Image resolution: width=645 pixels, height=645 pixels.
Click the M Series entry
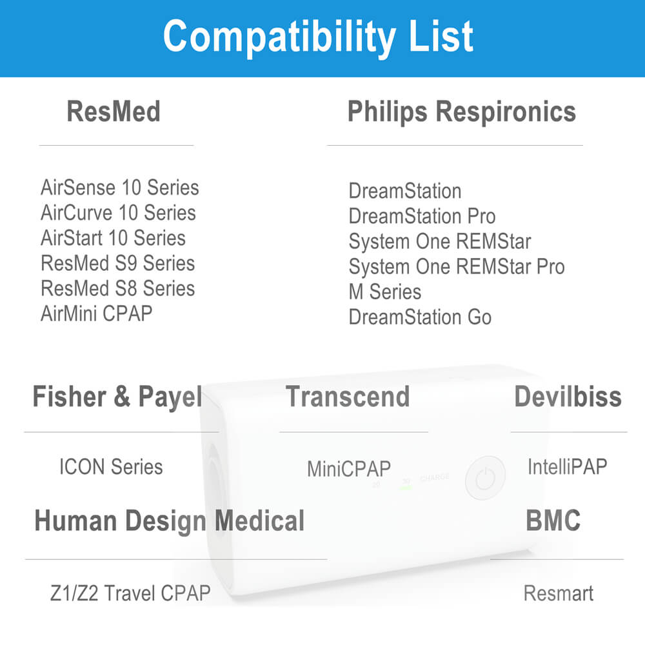385,292
